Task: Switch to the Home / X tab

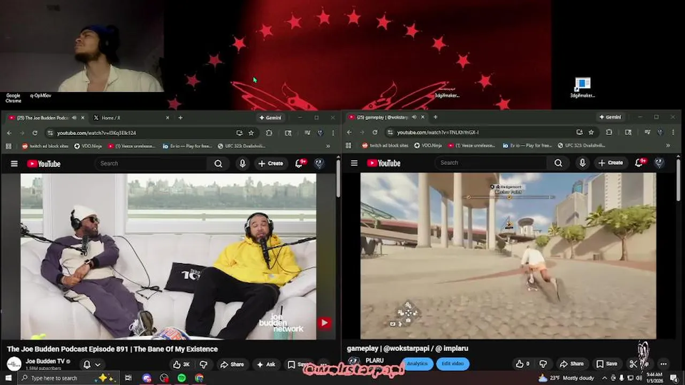Action: (x=131, y=118)
